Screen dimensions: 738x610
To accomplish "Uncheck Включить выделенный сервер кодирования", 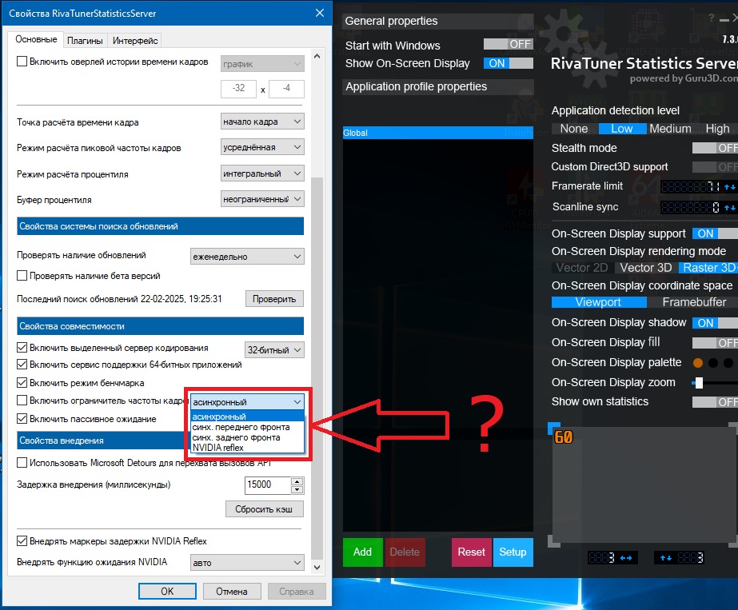I will coord(22,348).
